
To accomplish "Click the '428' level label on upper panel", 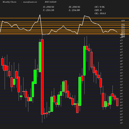I will (x=123, y=21).
